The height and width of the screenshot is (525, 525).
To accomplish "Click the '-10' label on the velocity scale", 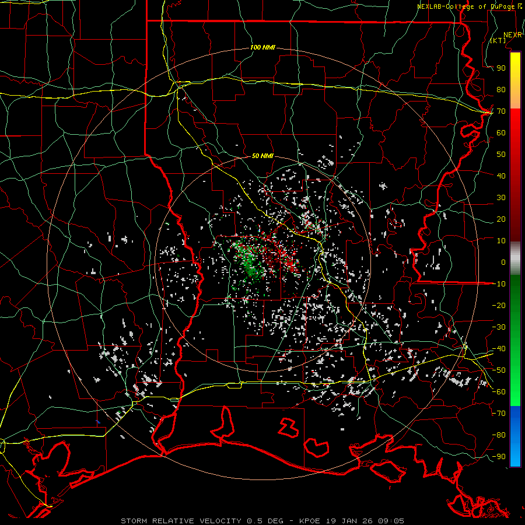I will 499,284.
